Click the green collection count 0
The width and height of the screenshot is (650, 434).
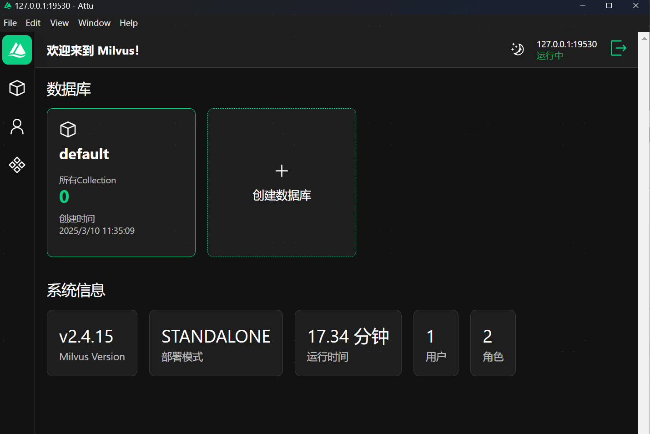[64, 197]
